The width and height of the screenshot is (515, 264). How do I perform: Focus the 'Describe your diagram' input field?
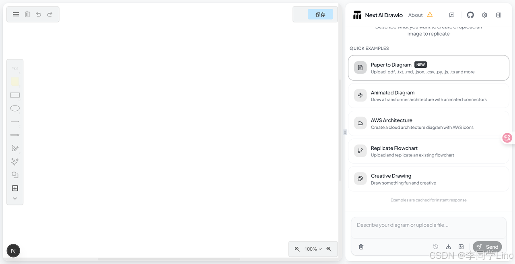click(428, 227)
